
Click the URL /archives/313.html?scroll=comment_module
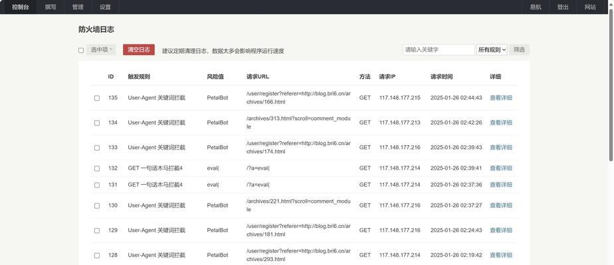298,123
